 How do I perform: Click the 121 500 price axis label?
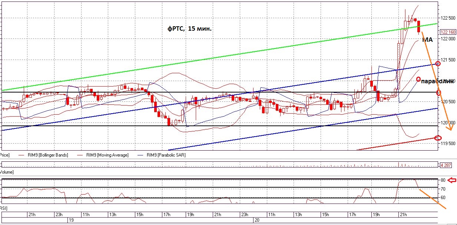448,60
